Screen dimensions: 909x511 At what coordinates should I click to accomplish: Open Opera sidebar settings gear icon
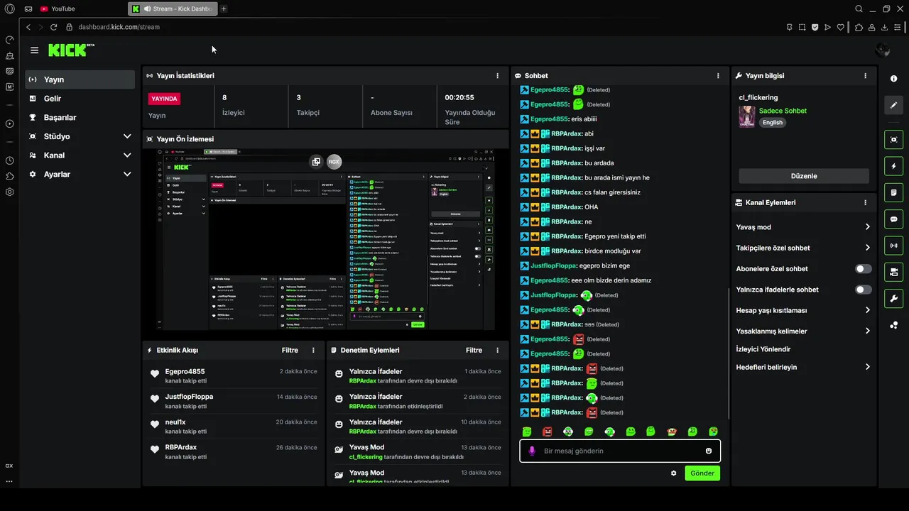9,192
